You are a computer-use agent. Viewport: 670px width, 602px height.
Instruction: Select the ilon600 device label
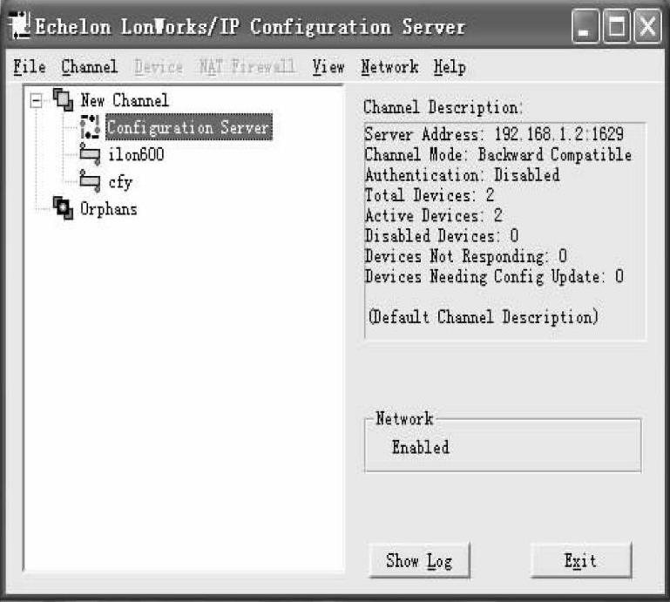[x=136, y=154]
